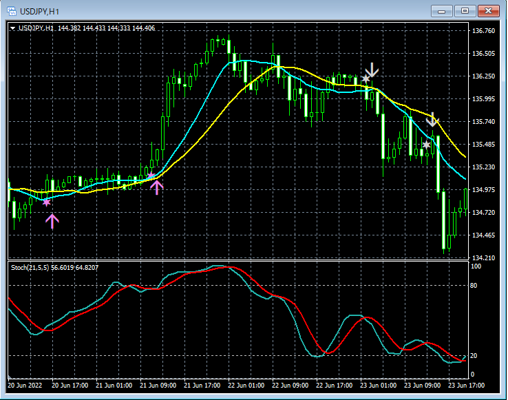Select the pink up arrow near 21 Jun 09:00
Screen dimensions: 508x400
click(157, 187)
